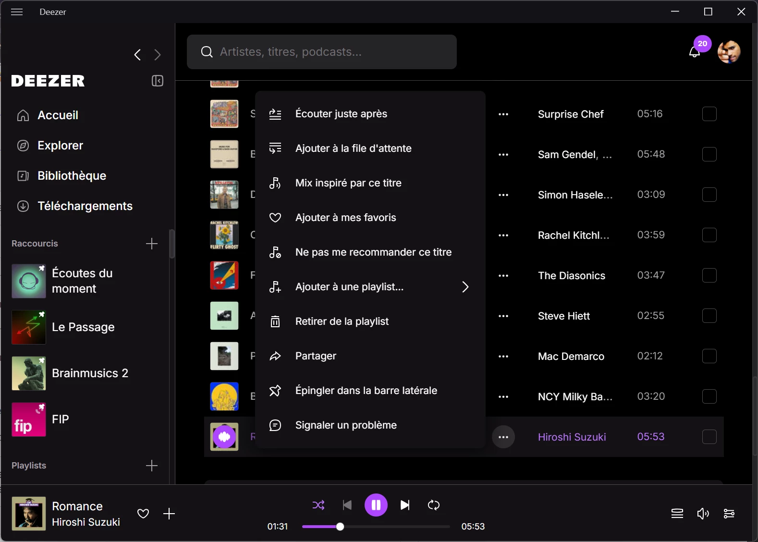758x542 pixels.
Task: Open Le Passage playlist shortcut
Action: (85, 327)
